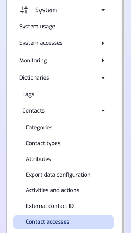Open the Tags dictionary
Image resolution: width=131 pixels, height=233 pixels.
tap(28, 94)
